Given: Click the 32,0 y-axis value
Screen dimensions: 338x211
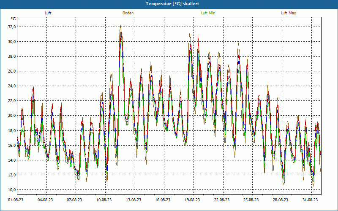Looking at the screenshot, I should tap(12, 27).
